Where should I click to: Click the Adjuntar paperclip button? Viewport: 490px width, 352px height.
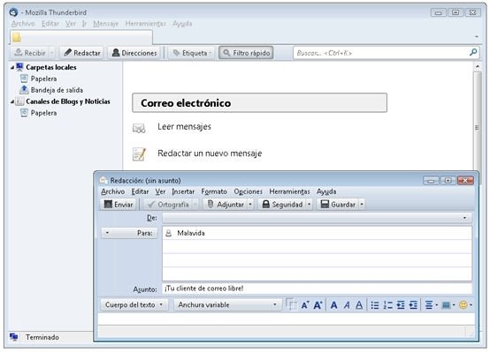tap(226, 205)
